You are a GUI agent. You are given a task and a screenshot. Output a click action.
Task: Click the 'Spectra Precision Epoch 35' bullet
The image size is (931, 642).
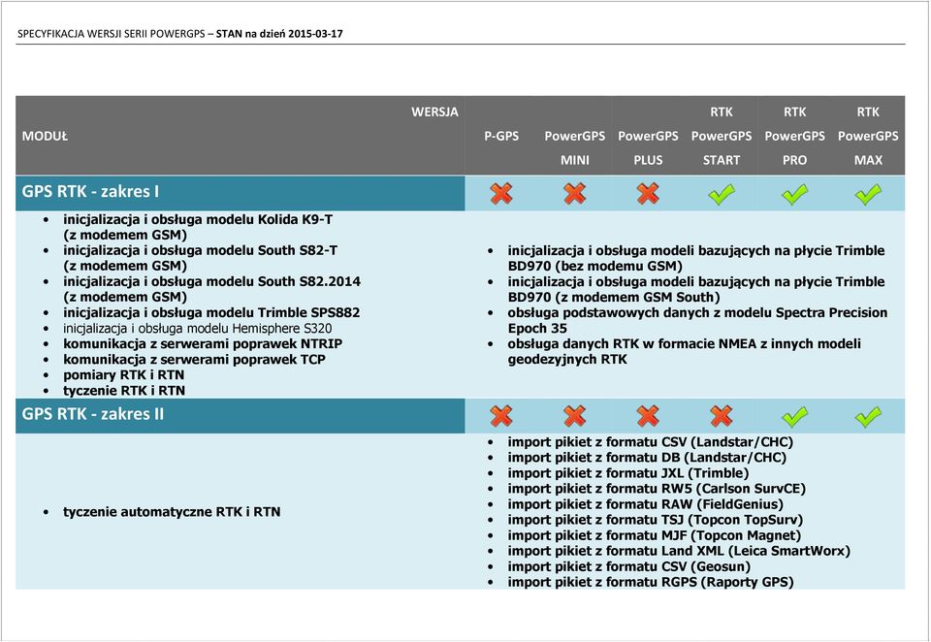point(697,321)
